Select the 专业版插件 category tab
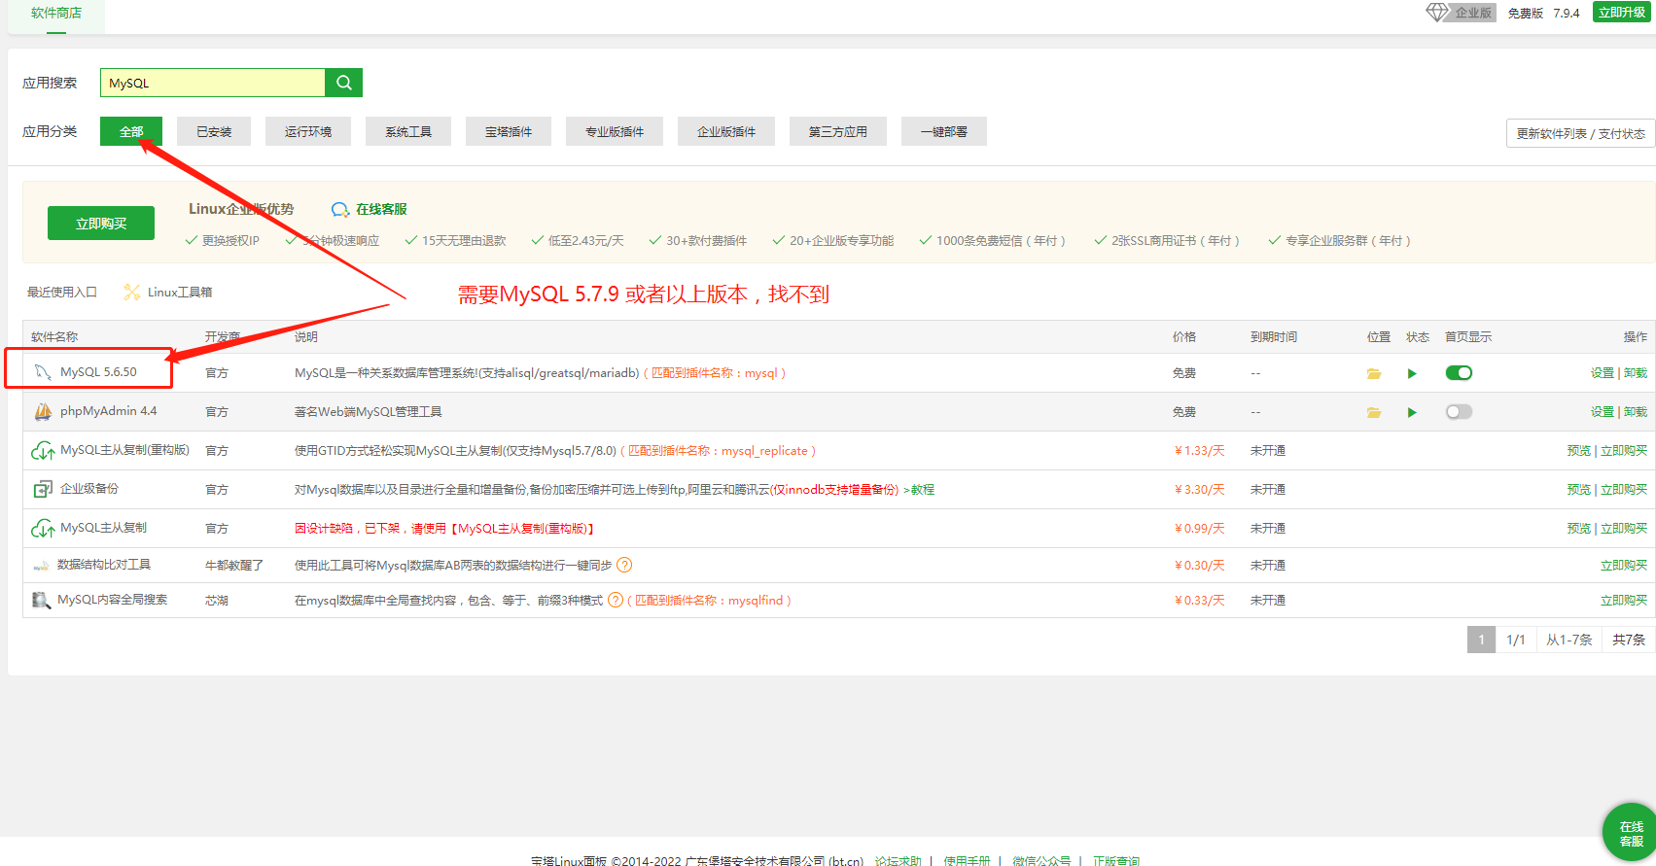This screenshot has width=1656, height=866. pos(615,131)
